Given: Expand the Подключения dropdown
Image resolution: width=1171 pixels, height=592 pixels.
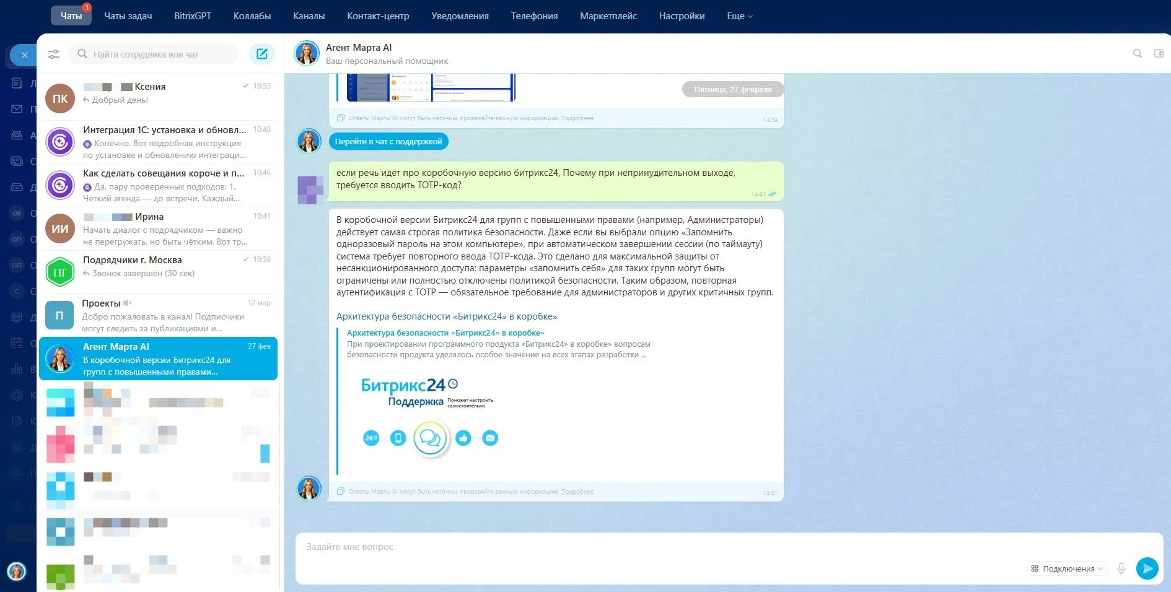Looking at the screenshot, I should pos(1067,568).
